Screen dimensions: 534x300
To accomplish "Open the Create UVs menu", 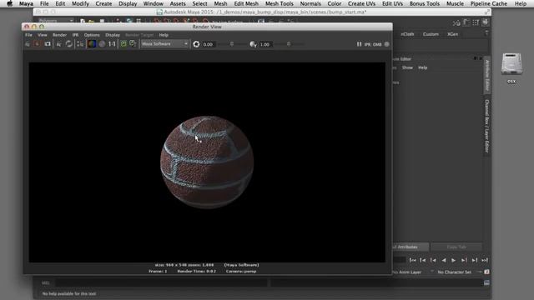I will point(361,3).
